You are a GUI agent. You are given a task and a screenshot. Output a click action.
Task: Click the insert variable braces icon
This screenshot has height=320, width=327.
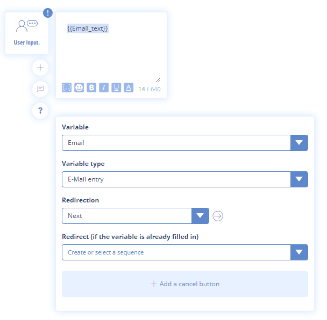(67, 88)
